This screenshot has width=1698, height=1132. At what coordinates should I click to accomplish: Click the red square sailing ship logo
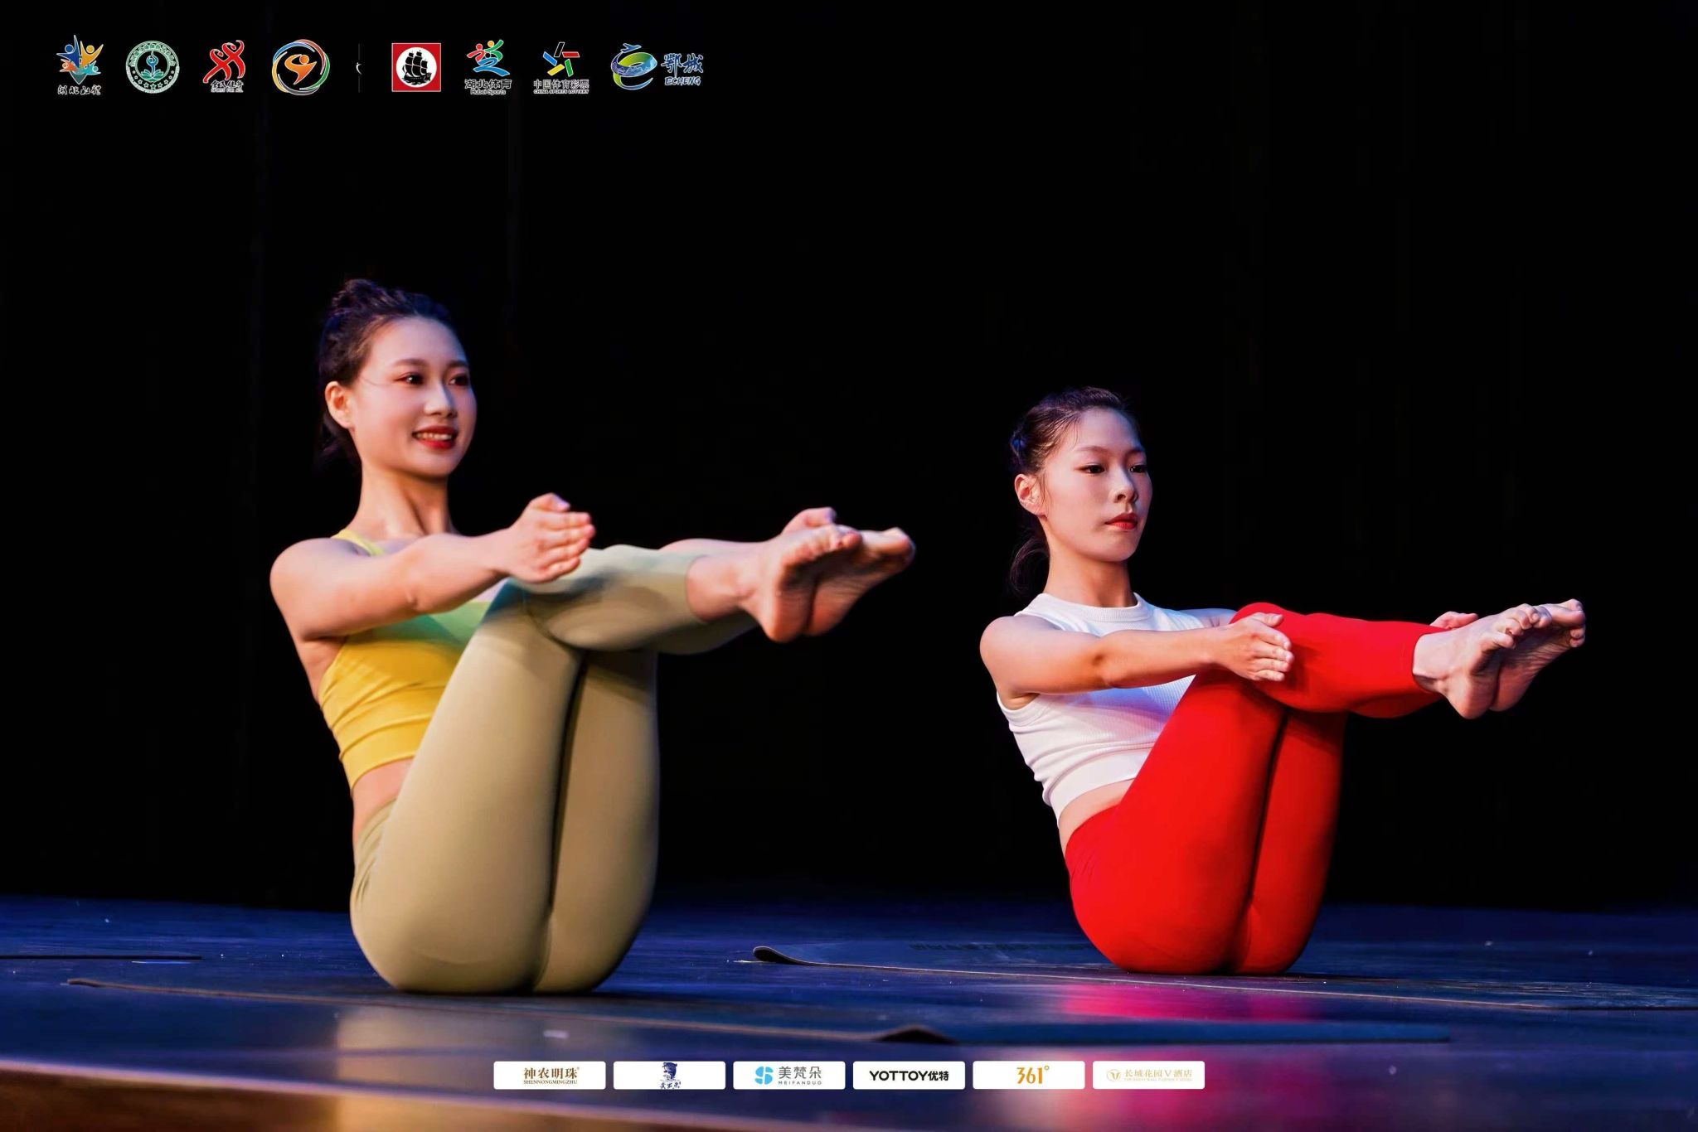click(416, 67)
